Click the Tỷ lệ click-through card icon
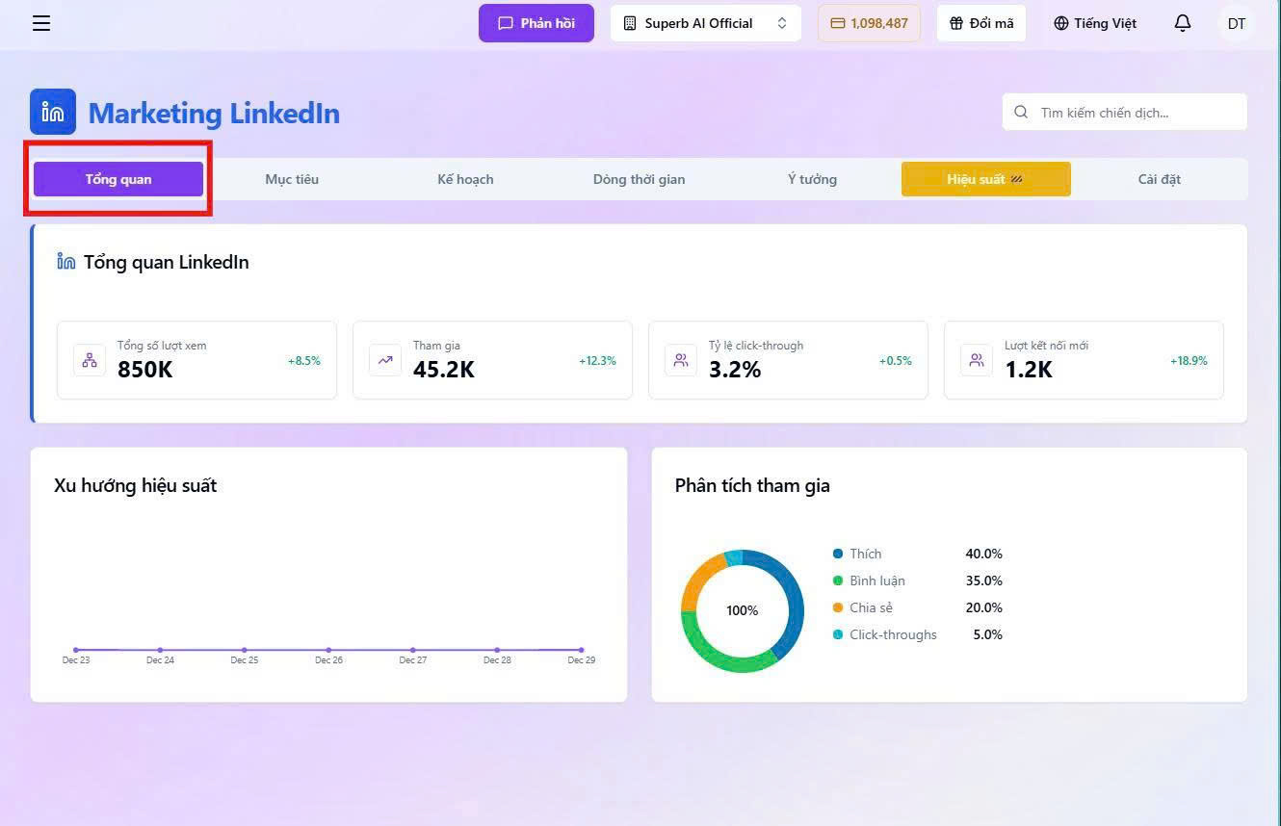This screenshot has height=826, width=1281. [681, 360]
